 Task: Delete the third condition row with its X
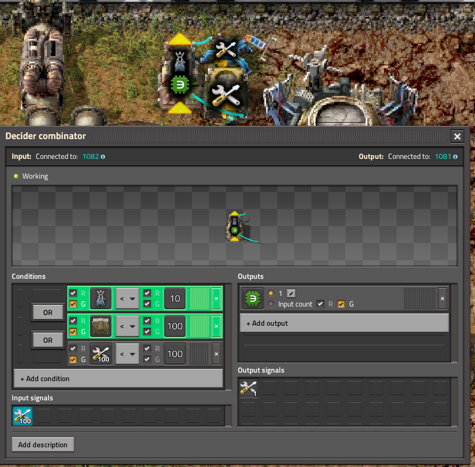[x=216, y=354]
